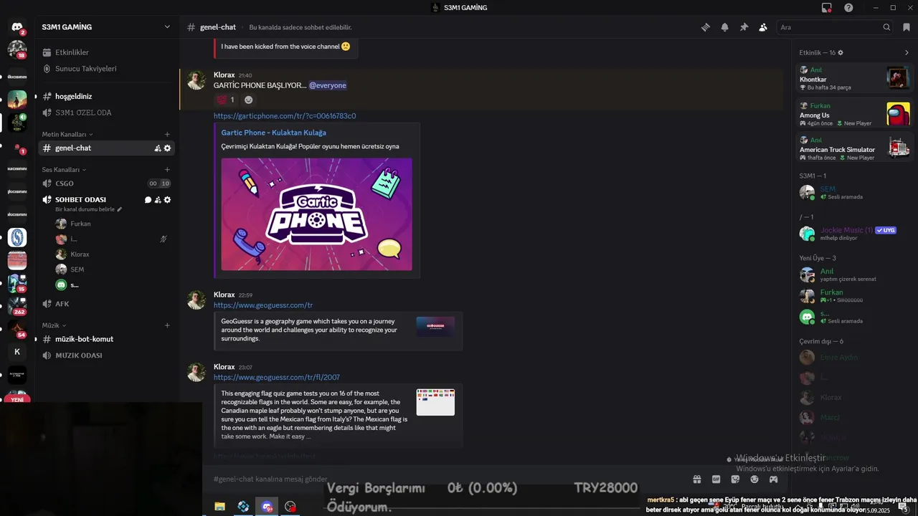Viewport: 918px width, 516px height.
Task: Open File Explorer in the taskbar
Action: [x=219, y=507]
